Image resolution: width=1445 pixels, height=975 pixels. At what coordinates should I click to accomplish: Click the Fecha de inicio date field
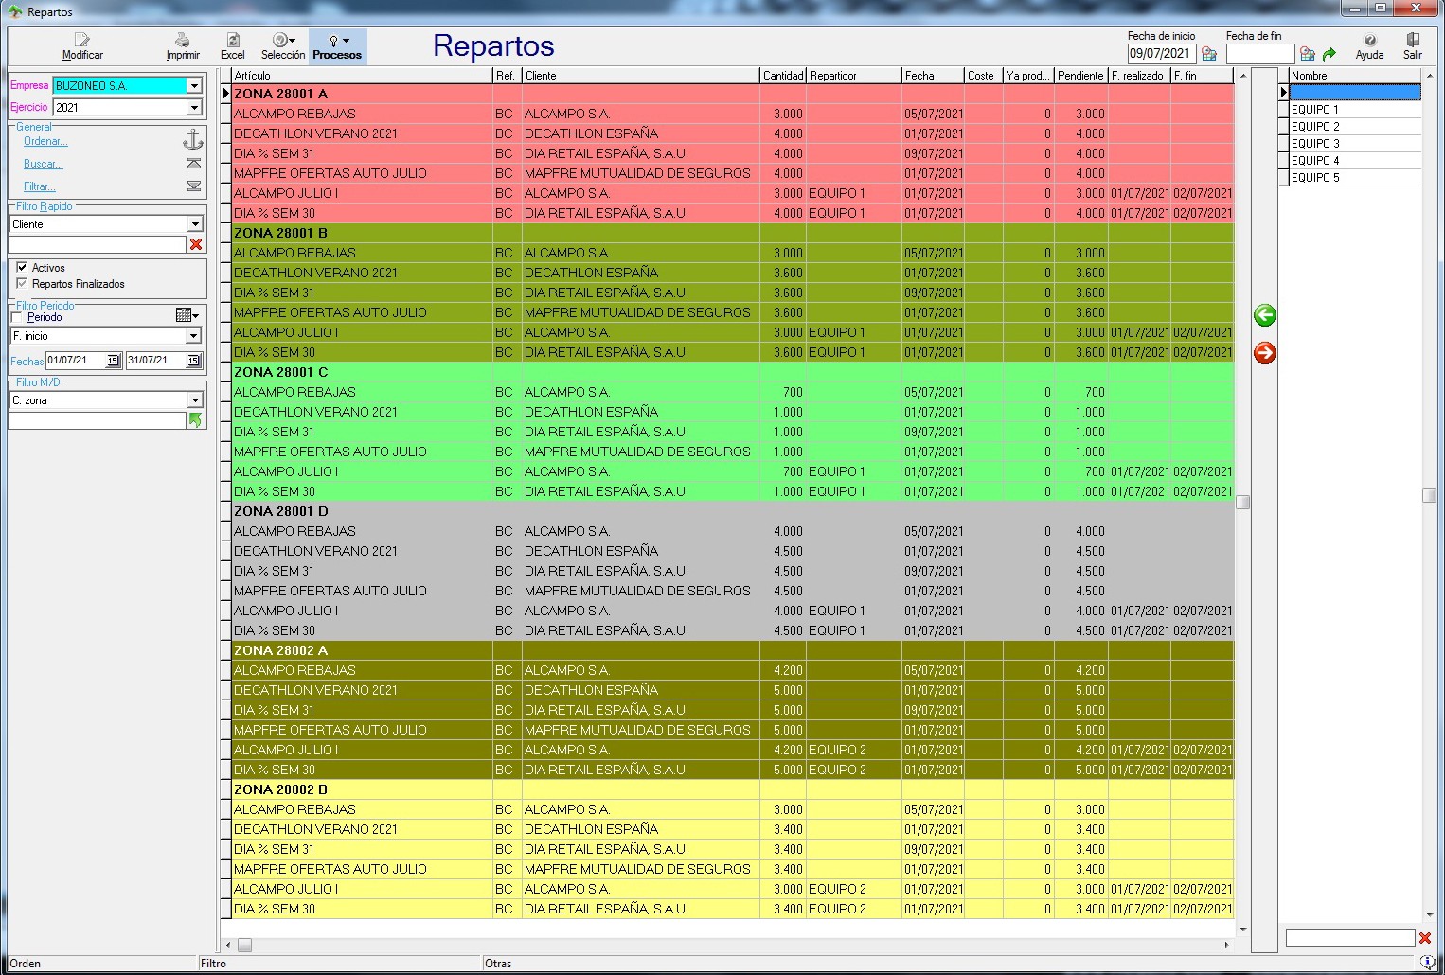(x=1161, y=54)
